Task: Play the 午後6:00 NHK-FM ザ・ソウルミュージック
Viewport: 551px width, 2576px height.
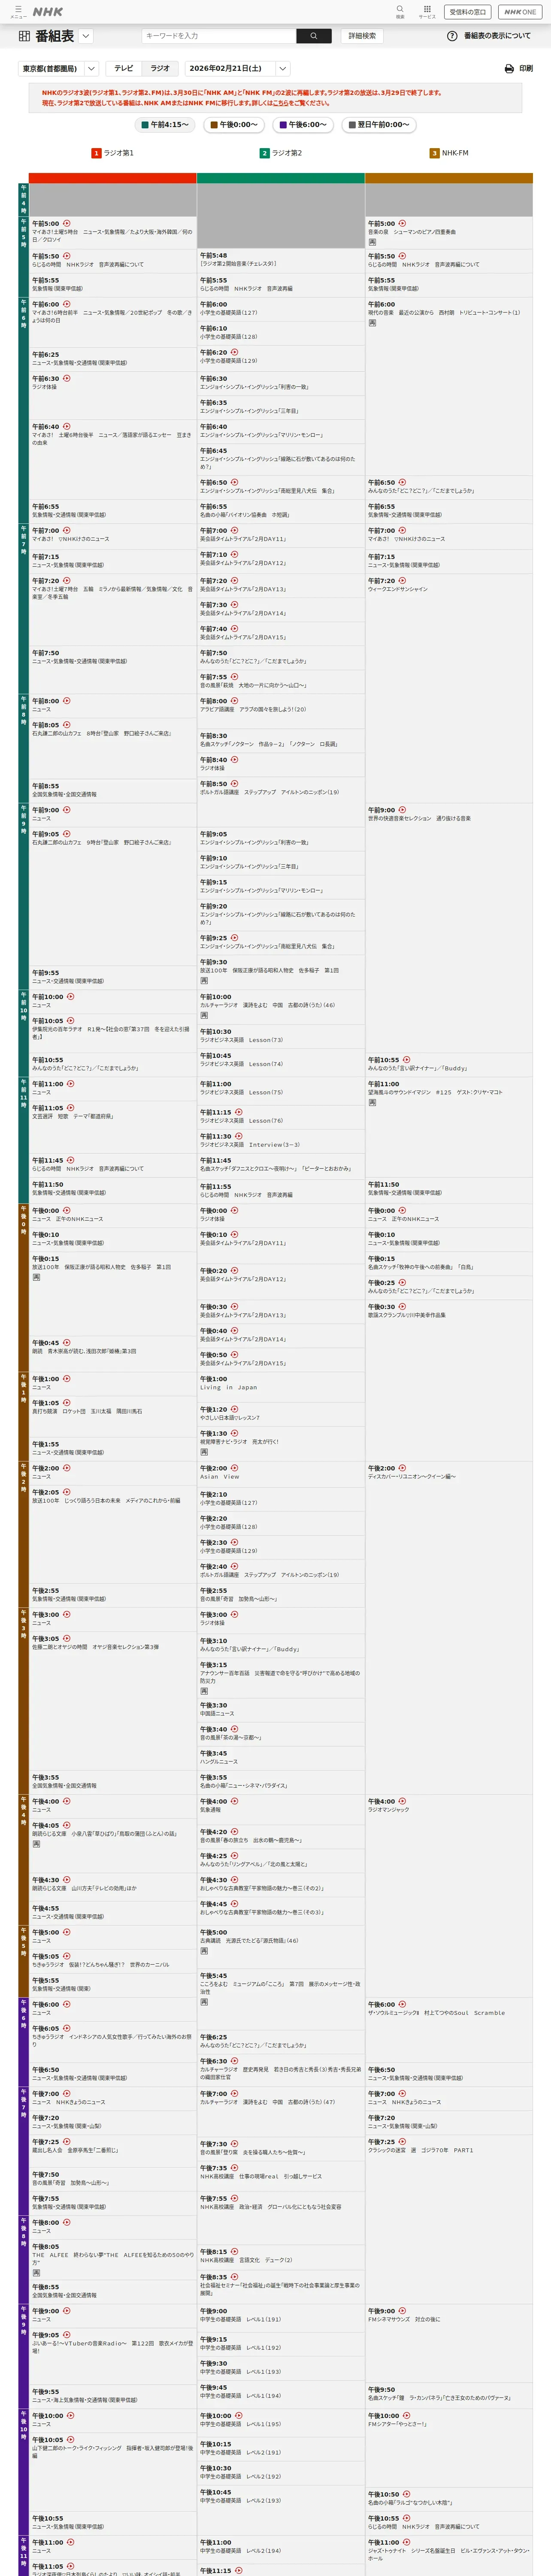Action: click(403, 2004)
